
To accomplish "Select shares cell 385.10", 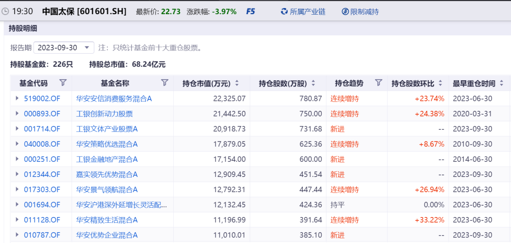I will pyautogui.click(x=311, y=235).
